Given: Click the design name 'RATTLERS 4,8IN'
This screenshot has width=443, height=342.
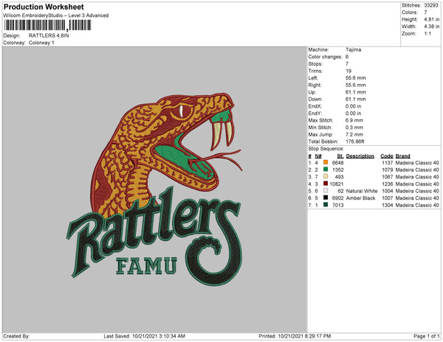Looking at the screenshot, I should [49, 35].
